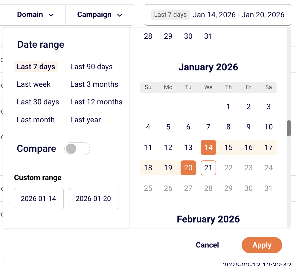This screenshot has width=296, height=266.
Task: Choose the Last 90 days preset
Action: click(91, 67)
